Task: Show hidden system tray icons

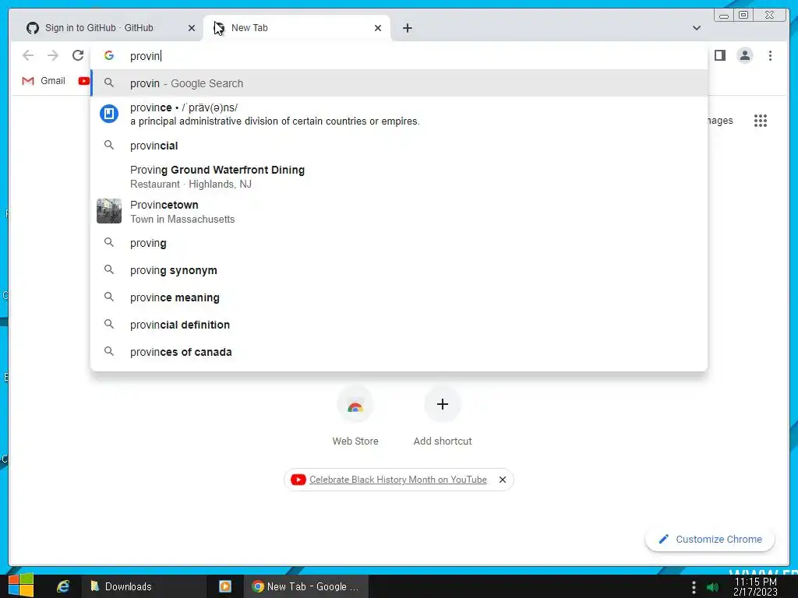Action: (694, 587)
